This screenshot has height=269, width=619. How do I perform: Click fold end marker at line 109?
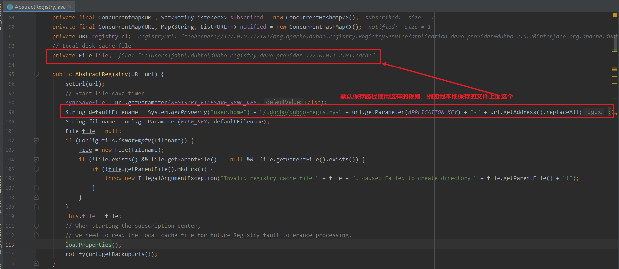(x=36, y=207)
